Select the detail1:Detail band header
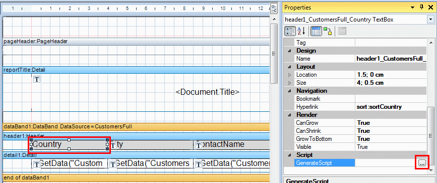437x183 pixels. [136, 155]
